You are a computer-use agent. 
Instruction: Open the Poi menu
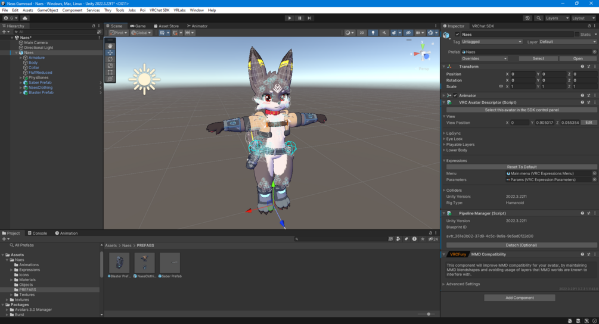coord(142,10)
